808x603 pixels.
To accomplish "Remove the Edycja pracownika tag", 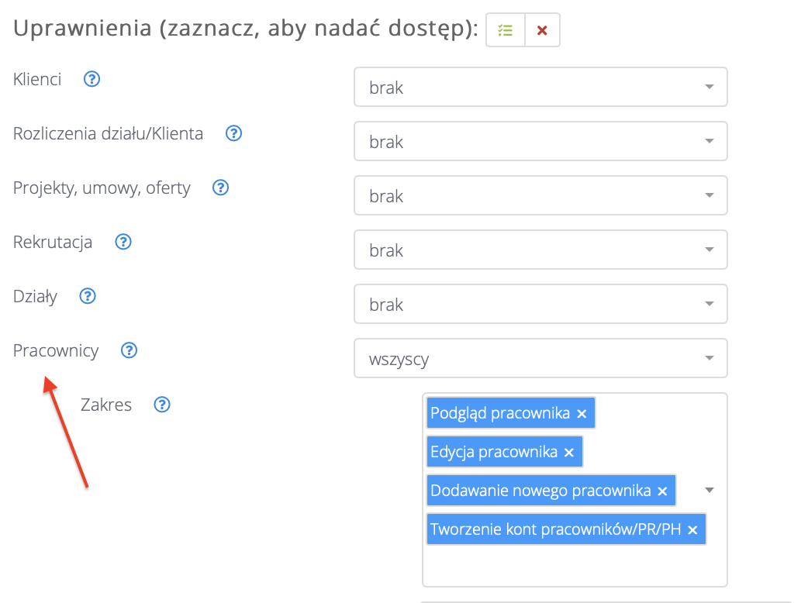I will [x=569, y=453].
